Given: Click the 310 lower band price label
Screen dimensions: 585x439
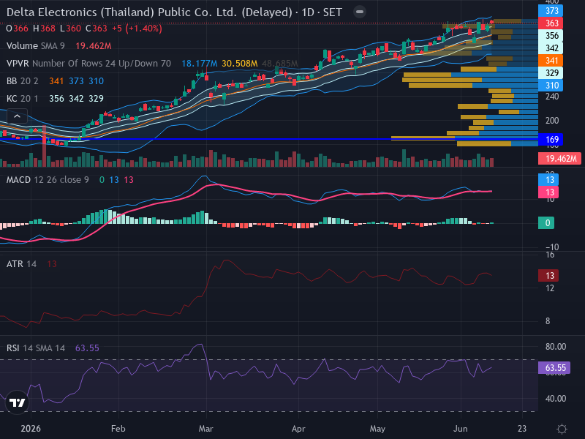Looking at the screenshot, I should tap(551, 86).
